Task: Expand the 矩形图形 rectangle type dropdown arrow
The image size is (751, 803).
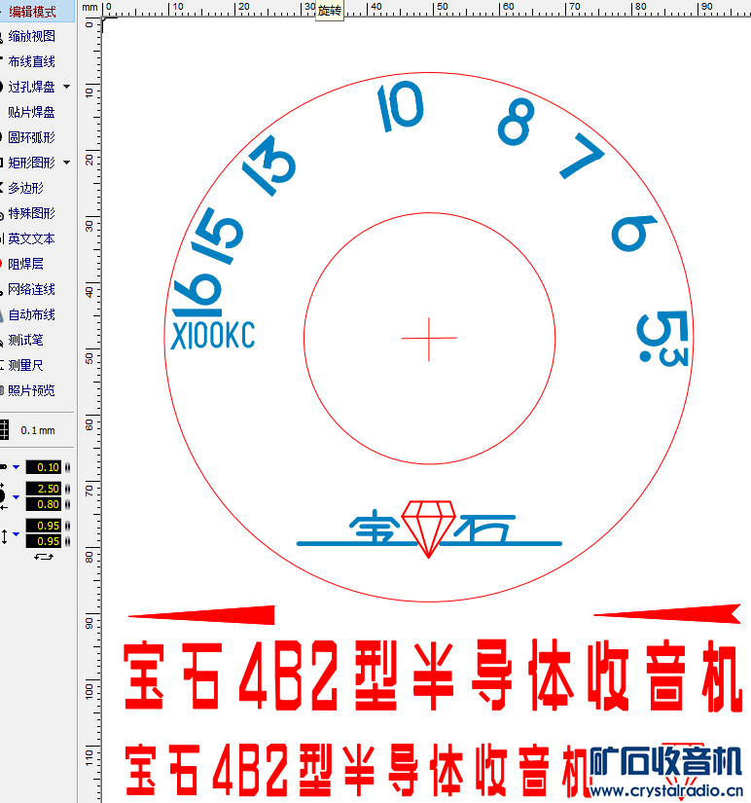Action: tap(66, 163)
